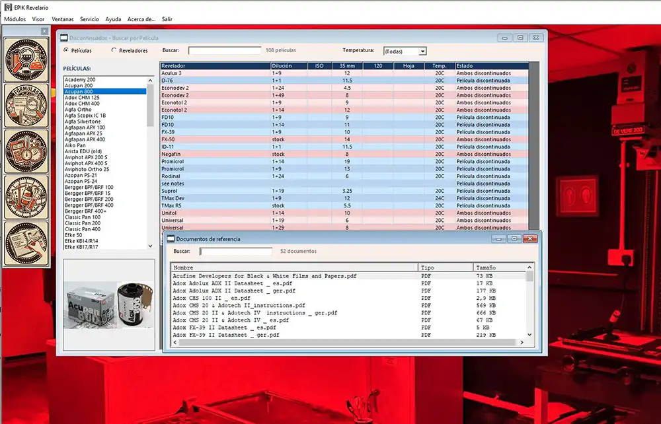
Task: Open the magnifier and flasks search module
Action: (x=26, y=59)
